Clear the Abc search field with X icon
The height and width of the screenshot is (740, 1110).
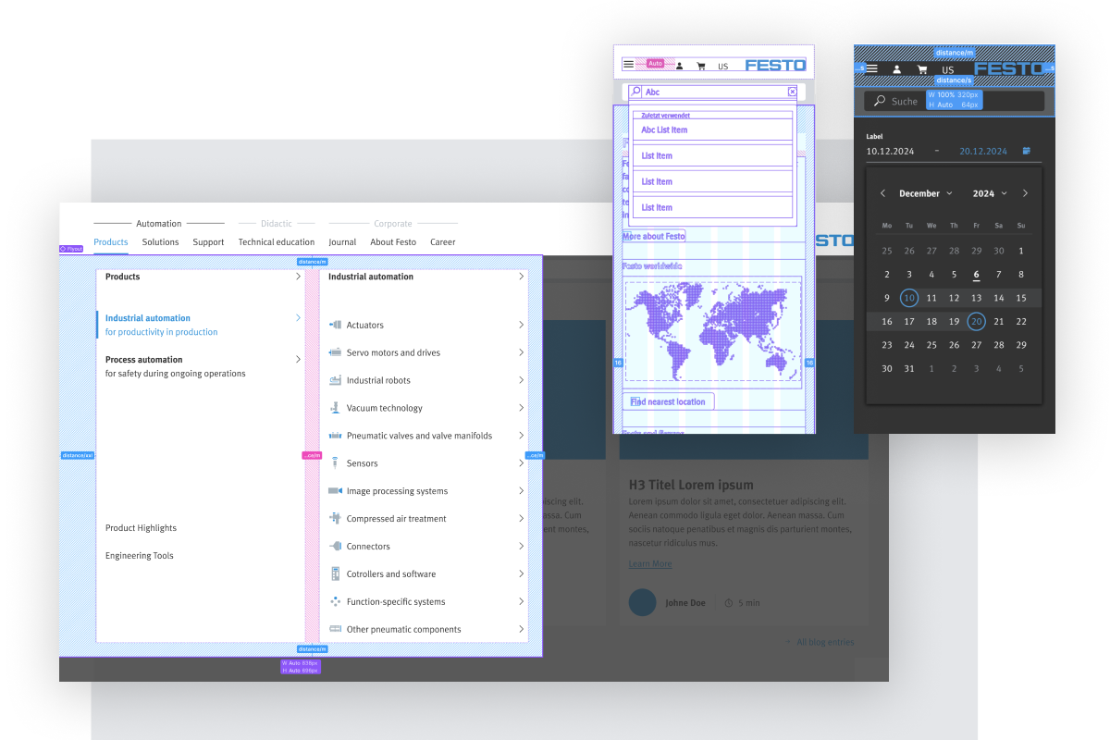tap(792, 92)
